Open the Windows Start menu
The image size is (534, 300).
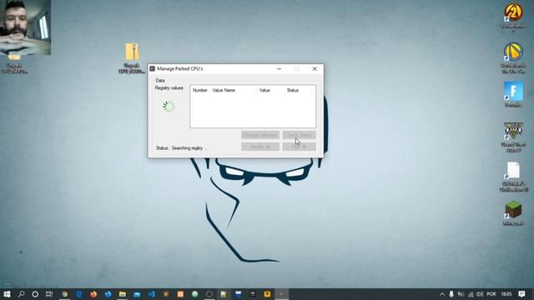7,294
